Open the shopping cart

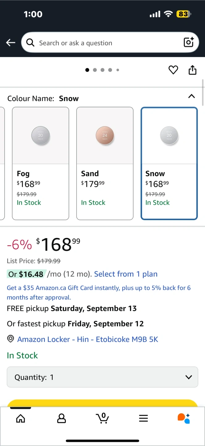[x=102, y=418]
